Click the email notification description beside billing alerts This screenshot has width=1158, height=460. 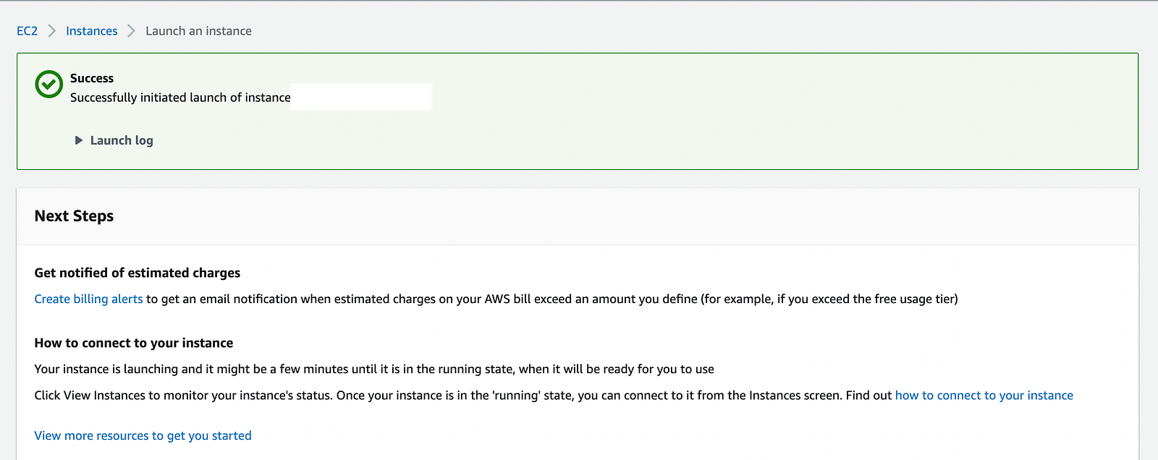[552, 299]
